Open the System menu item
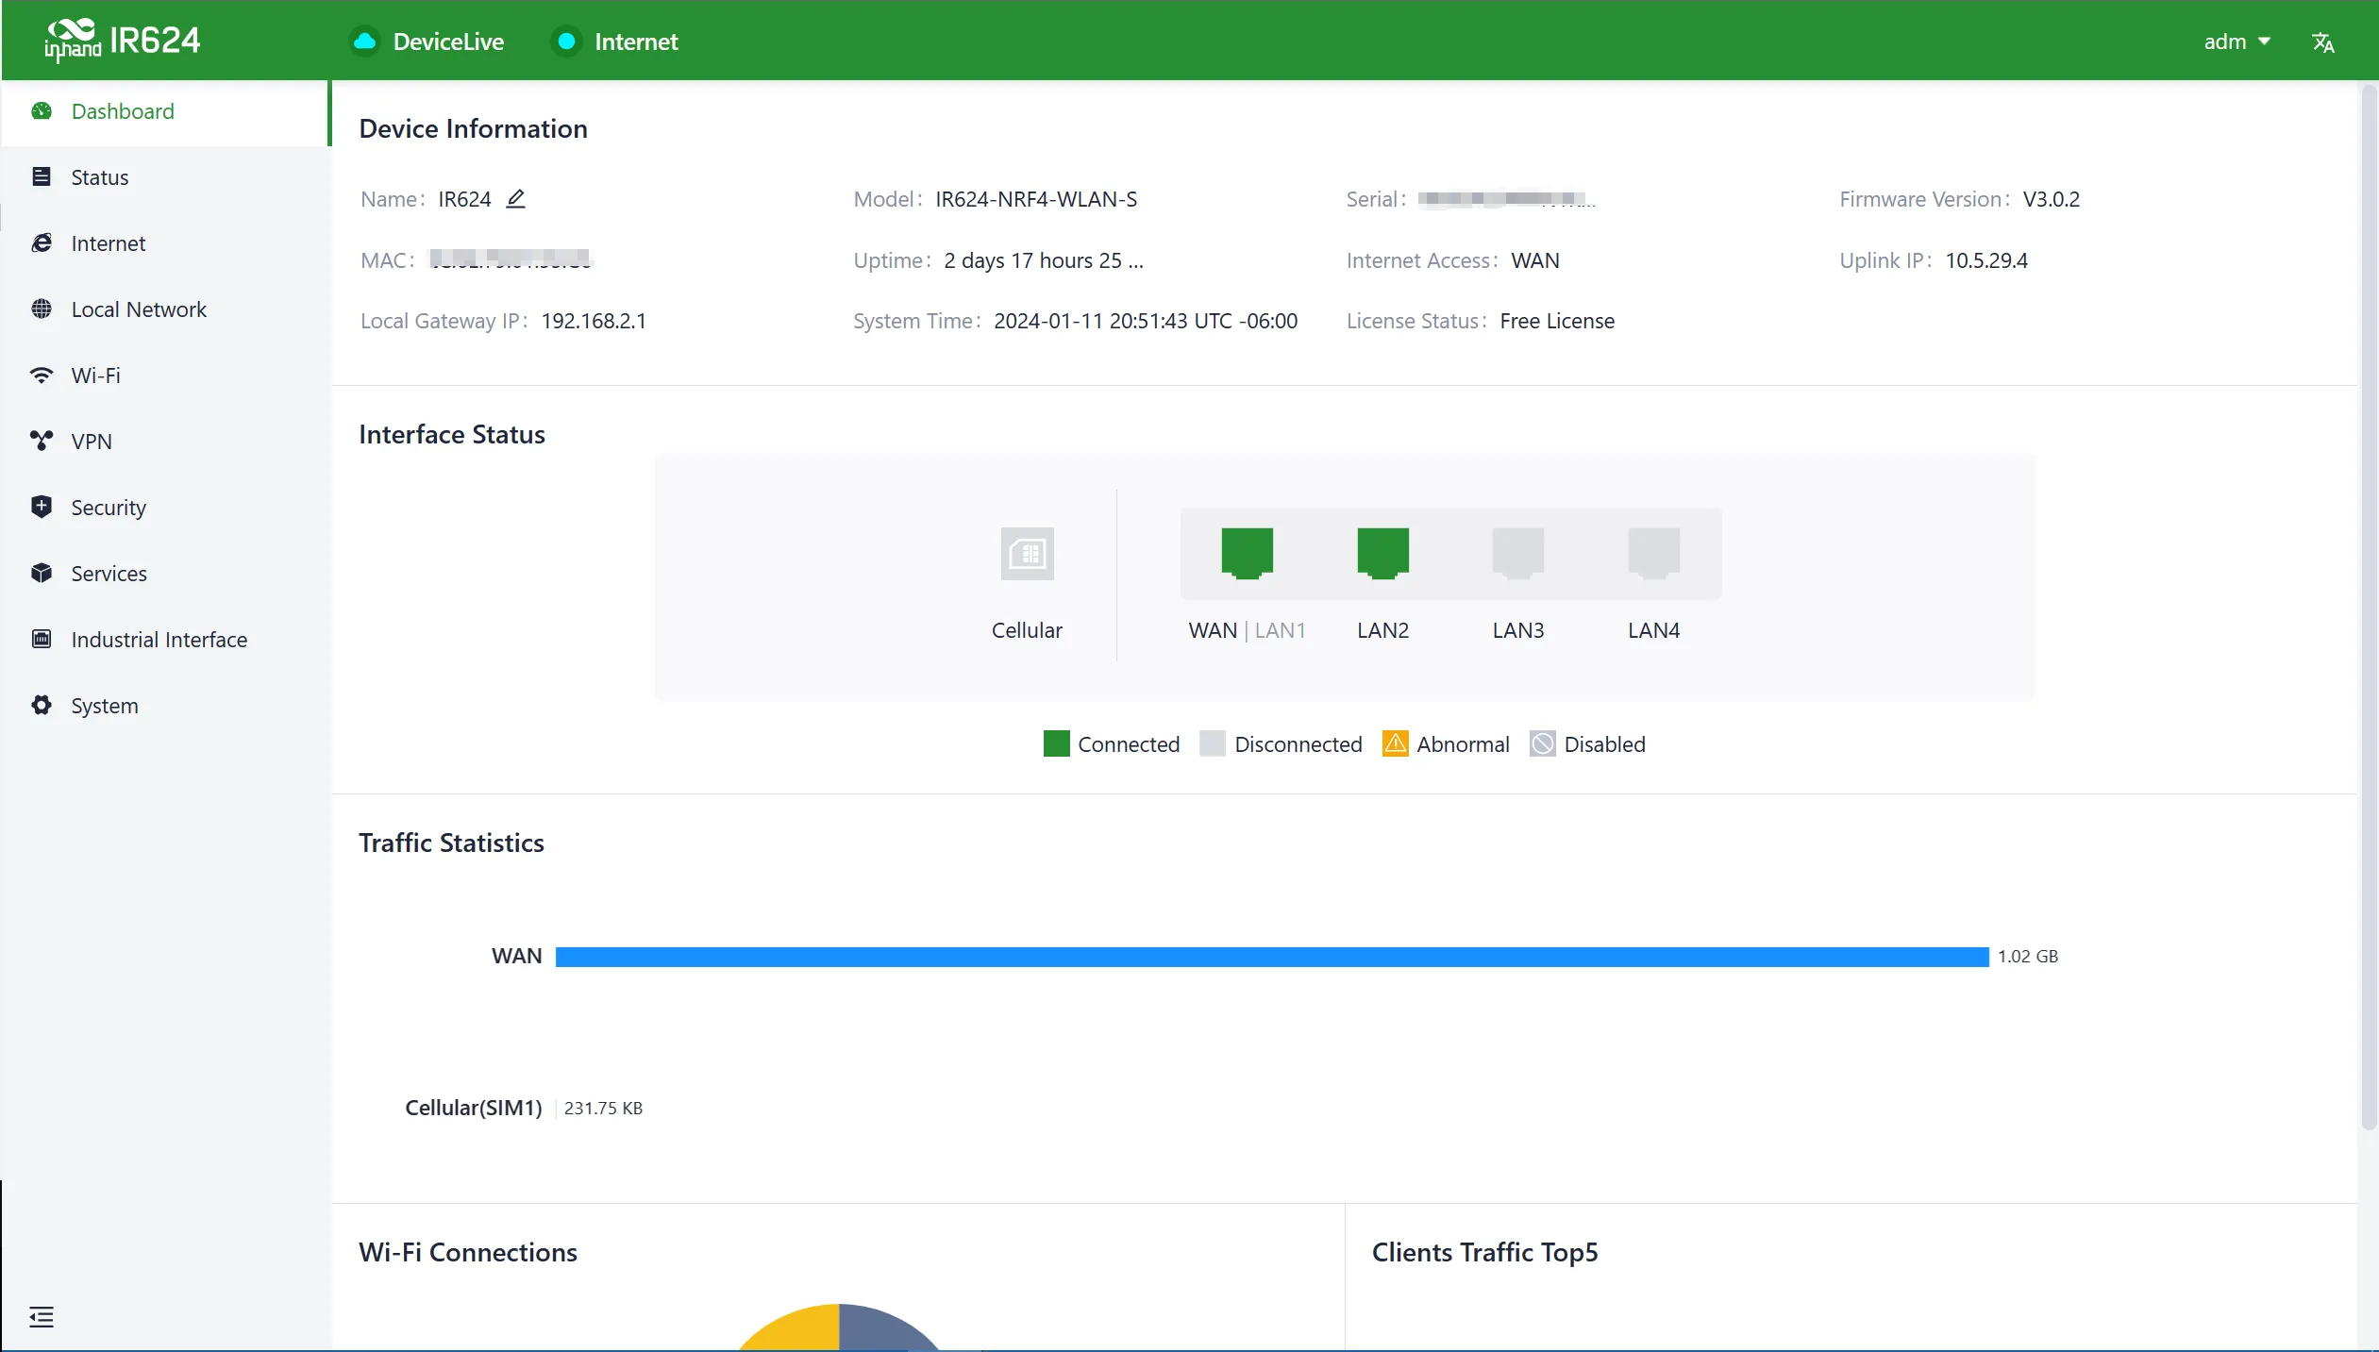The height and width of the screenshot is (1352, 2379). (165, 706)
